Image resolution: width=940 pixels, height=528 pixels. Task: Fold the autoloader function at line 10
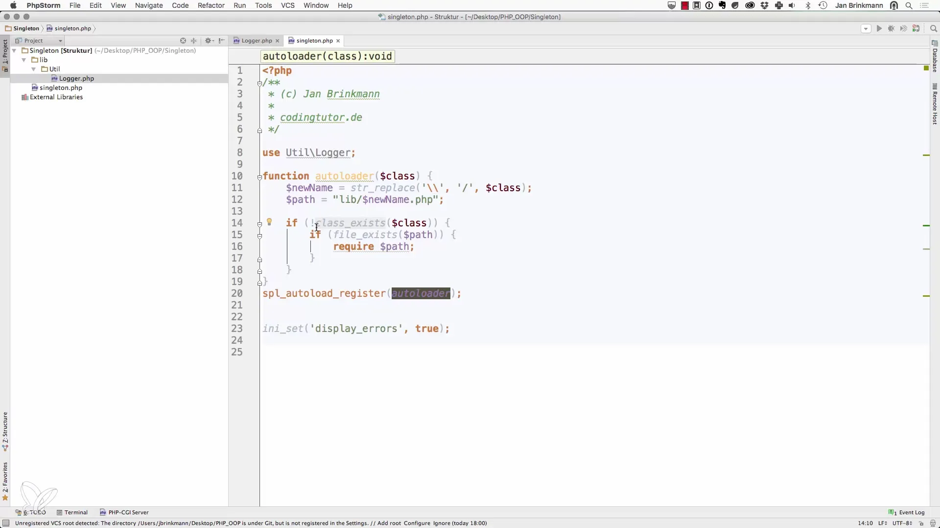[259, 177]
